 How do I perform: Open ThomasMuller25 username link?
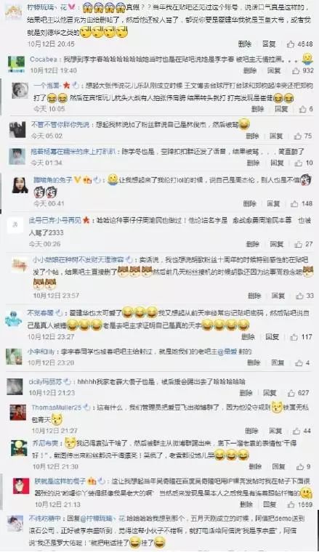tap(57, 407)
